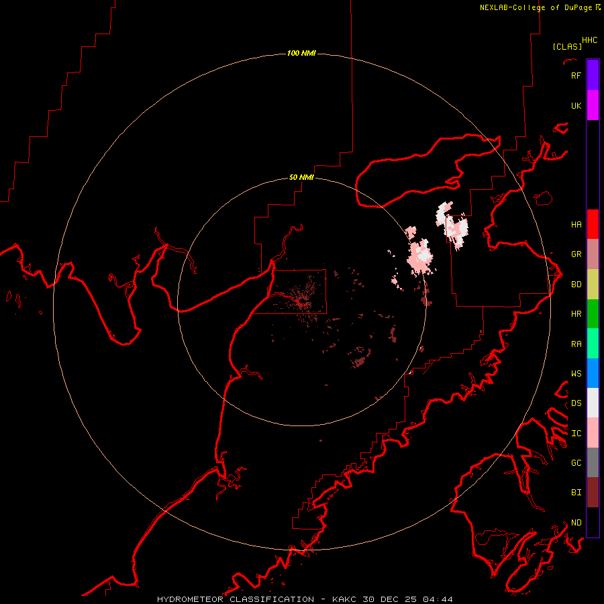Click the [CLAS] legend heading

[x=567, y=46]
